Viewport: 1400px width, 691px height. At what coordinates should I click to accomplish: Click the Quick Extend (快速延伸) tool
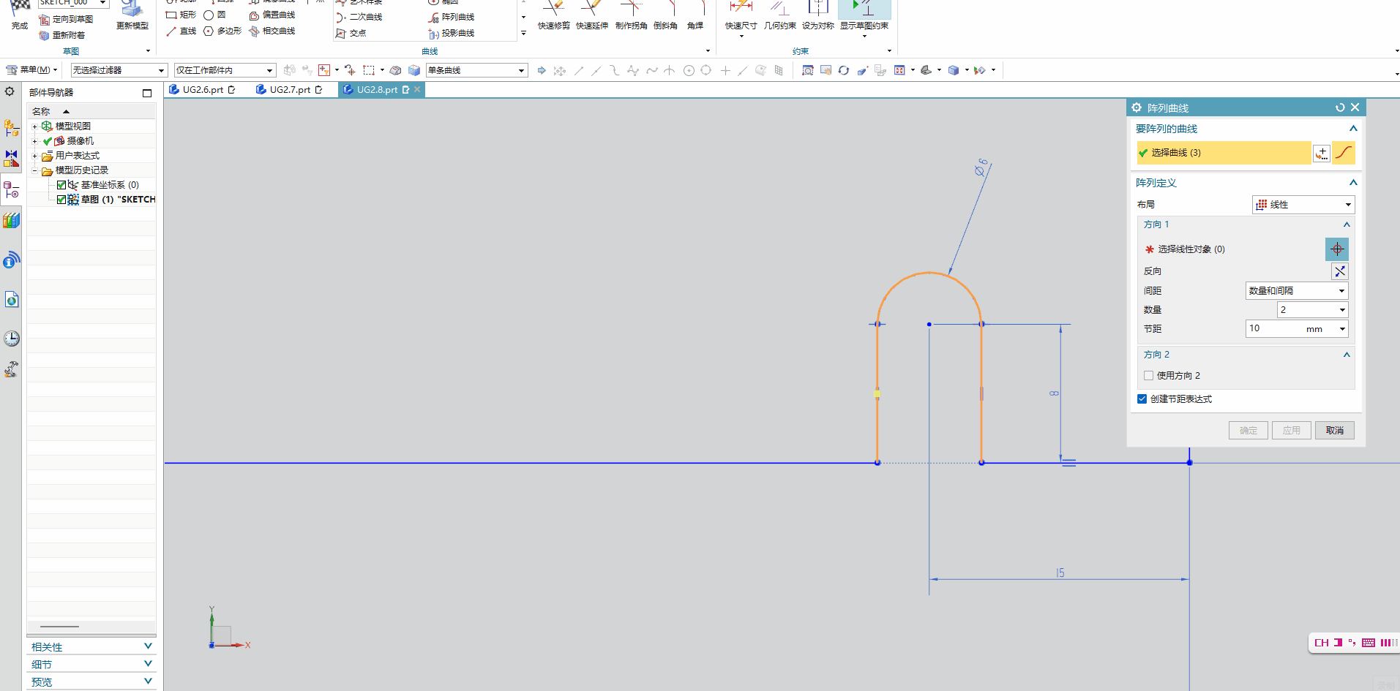point(591,15)
